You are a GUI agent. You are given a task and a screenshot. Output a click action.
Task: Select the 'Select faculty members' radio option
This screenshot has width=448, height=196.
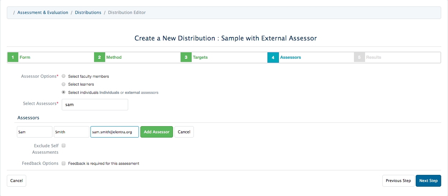64,76
